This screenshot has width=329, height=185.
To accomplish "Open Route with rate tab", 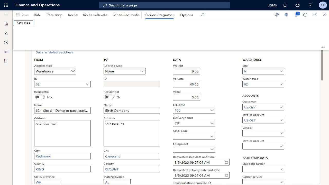I will click(95, 15).
